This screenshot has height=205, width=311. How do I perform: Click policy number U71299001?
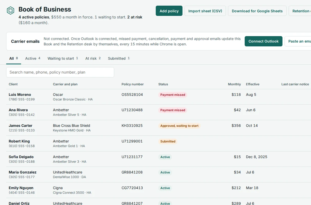pyautogui.click(x=132, y=141)
